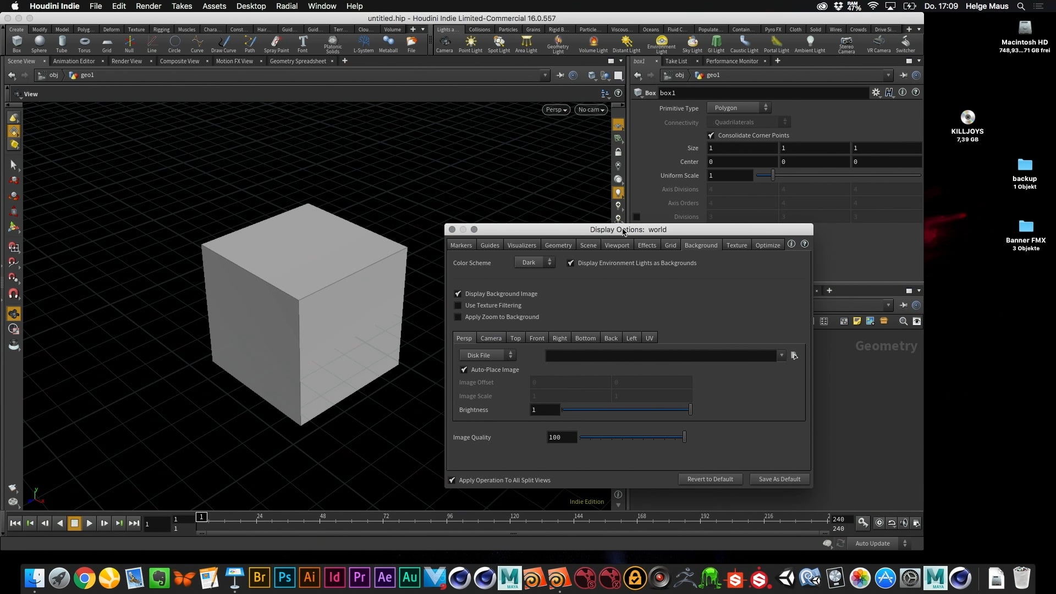Click Save As Default button
1056x594 pixels.
coord(779,479)
